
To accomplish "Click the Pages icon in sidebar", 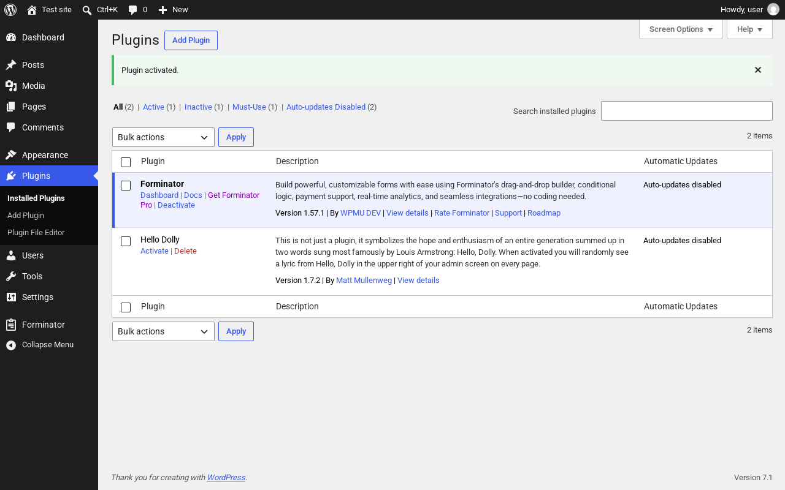I will tap(11, 107).
